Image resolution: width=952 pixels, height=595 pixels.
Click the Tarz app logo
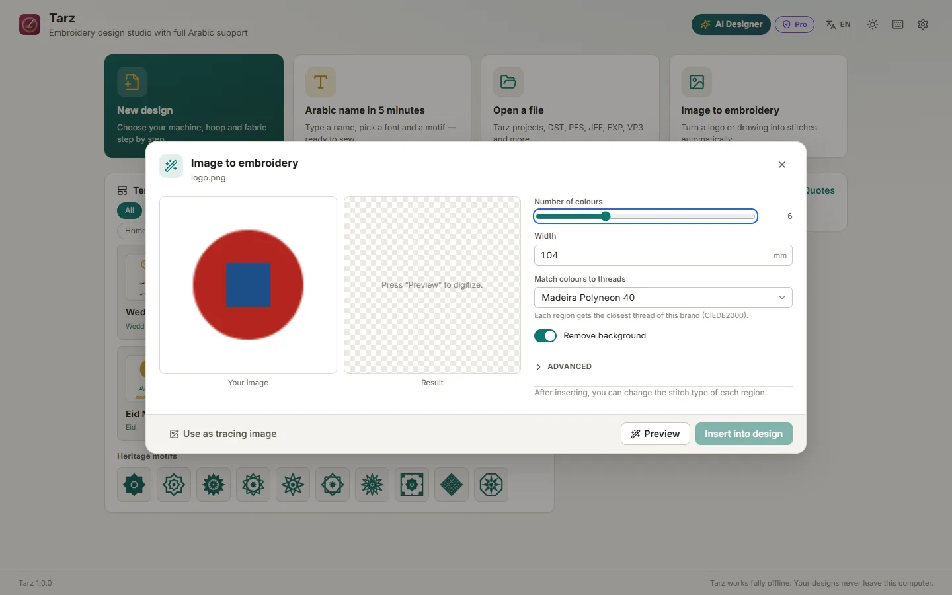[30, 24]
